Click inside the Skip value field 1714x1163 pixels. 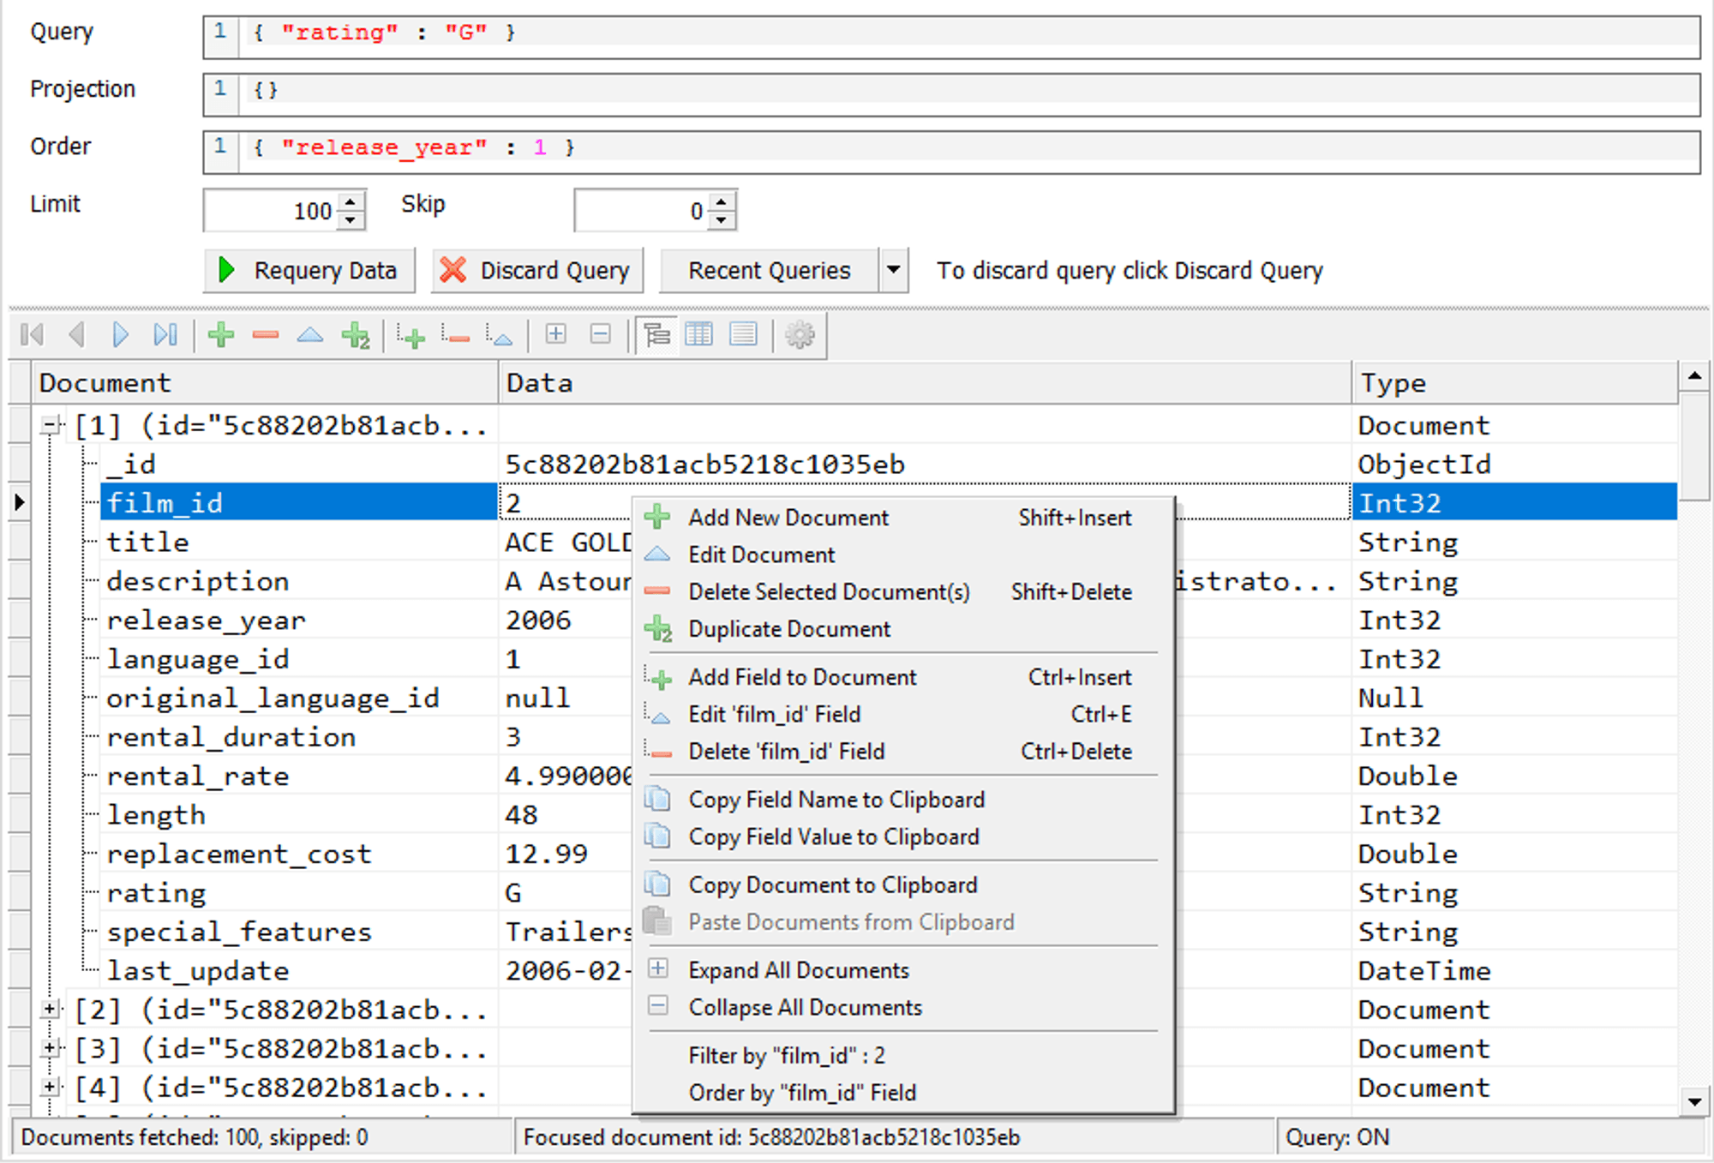click(643, 210)
